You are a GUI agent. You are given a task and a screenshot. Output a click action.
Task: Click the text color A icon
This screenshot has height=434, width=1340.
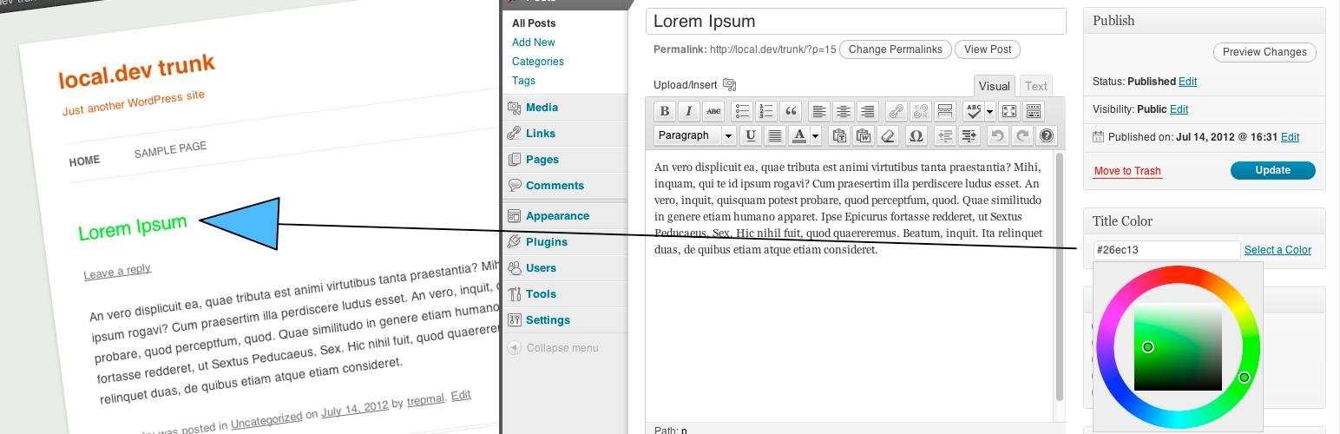(799, 135)
